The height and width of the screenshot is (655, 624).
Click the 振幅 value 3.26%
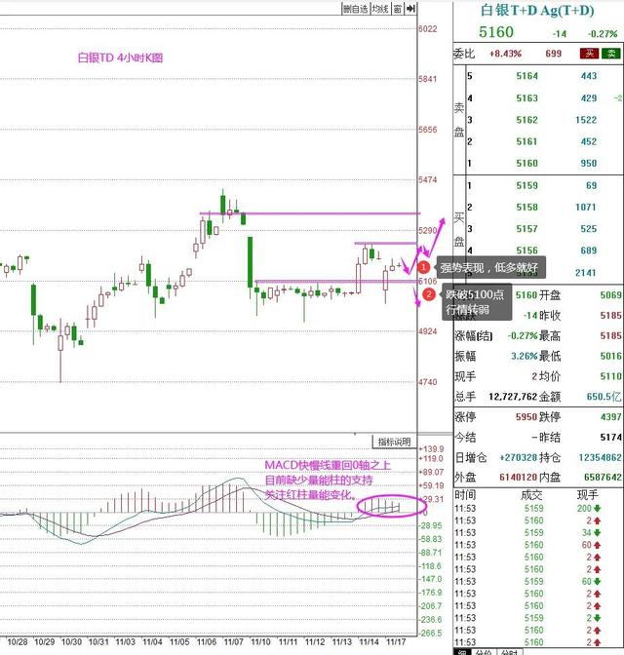coord(525,357)
